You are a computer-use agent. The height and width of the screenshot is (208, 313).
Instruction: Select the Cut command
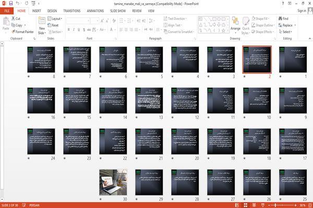tap(16, 19)
